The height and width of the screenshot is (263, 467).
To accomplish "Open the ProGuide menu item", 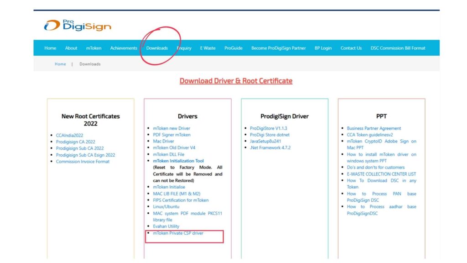I will pyautogui.click(x=233, y=48).
